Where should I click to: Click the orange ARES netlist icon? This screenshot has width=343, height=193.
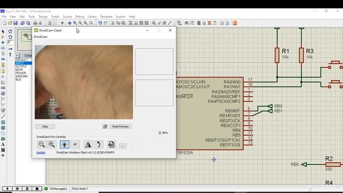click(x=235, y=23)
